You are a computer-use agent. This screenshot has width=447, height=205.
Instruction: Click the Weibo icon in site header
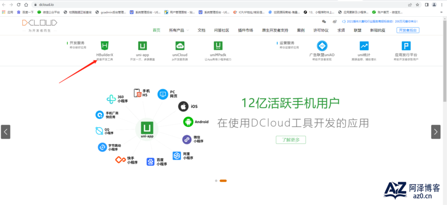pos(335,21)
